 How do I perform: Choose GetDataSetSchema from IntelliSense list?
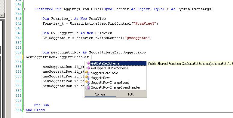coord(105,63)
